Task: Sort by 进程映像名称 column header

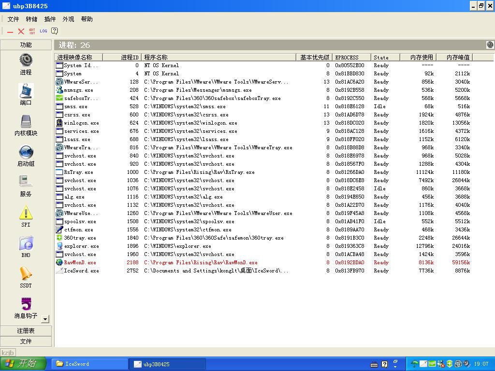Action: coord(79,57)
